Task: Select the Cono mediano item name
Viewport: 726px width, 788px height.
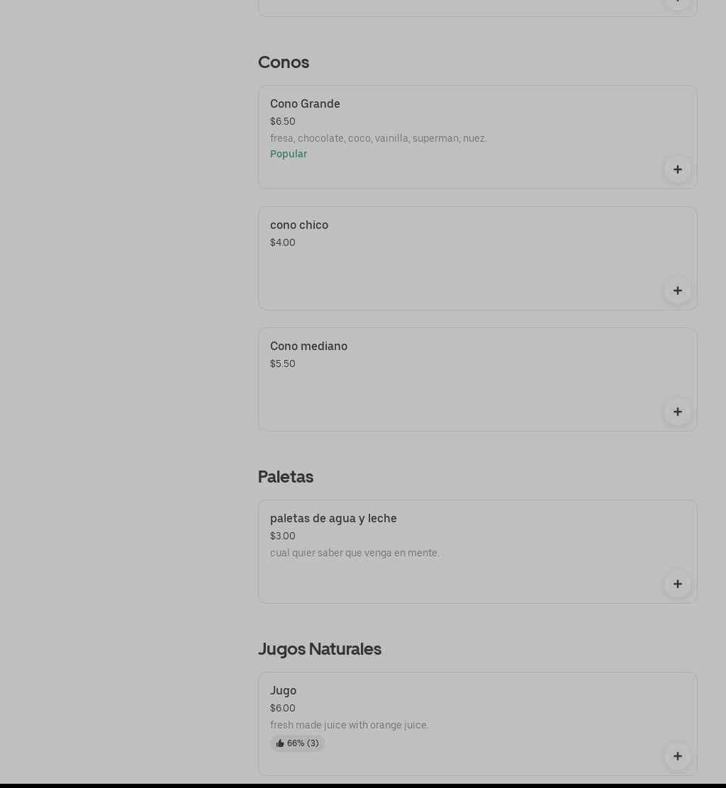Action: pos(308,347)
